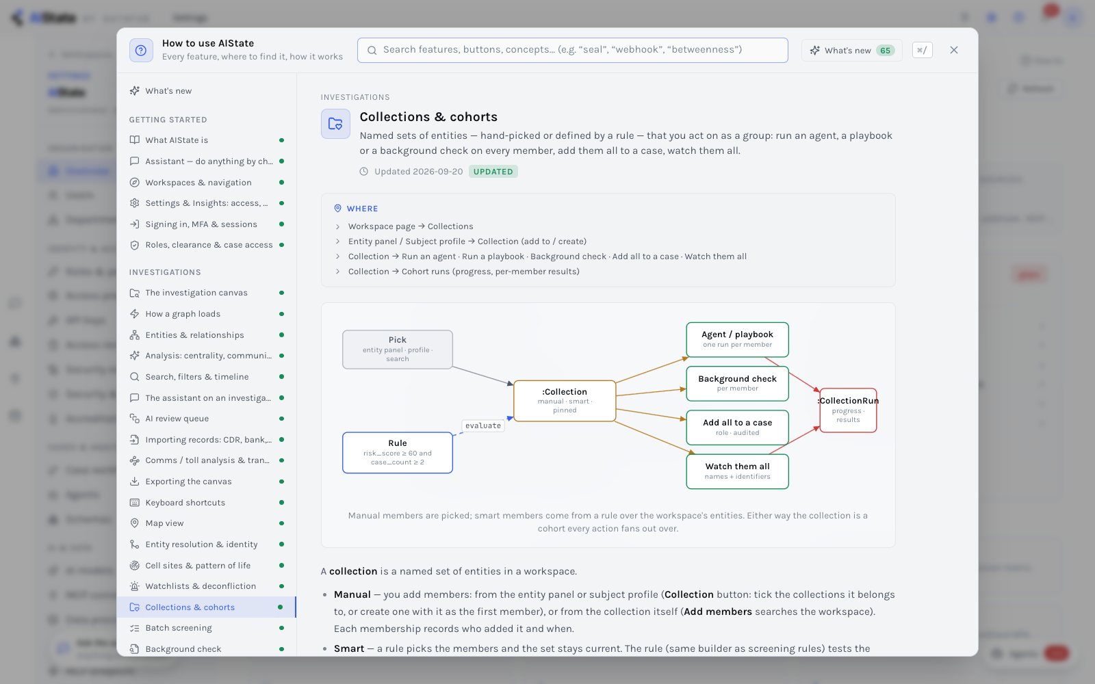The height and width of the screenshot is (684, 1095).
Task: Select AI review queue entry
Action: pos(206,419)
